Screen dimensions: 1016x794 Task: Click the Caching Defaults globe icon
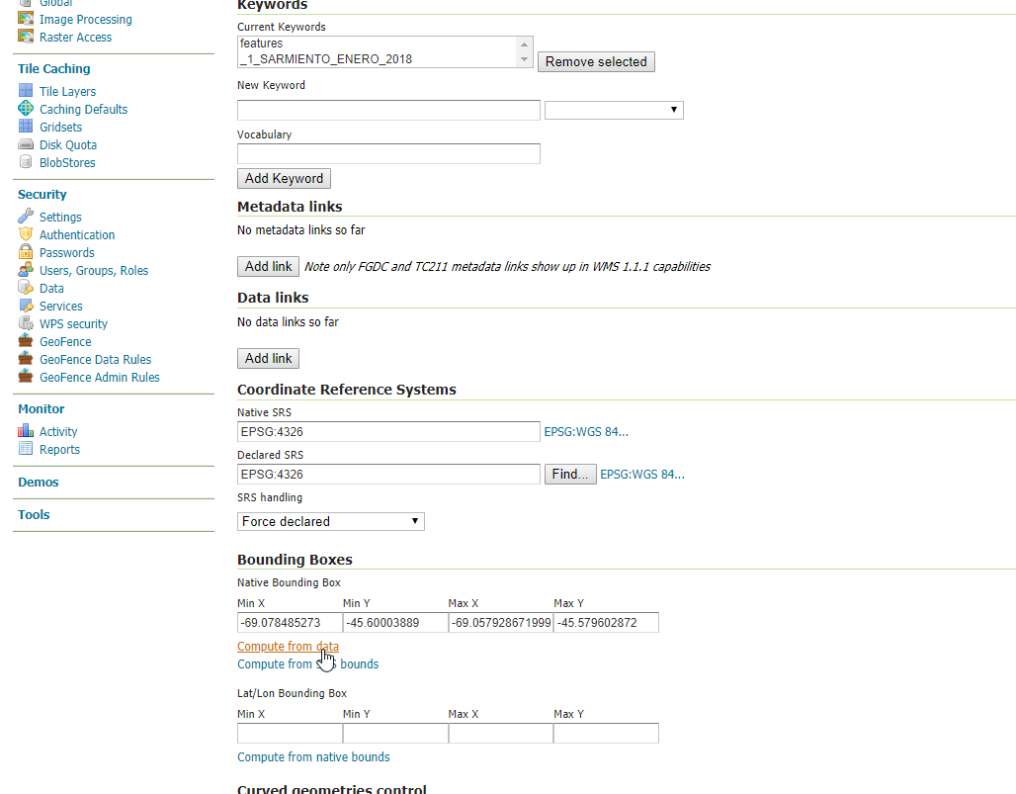pos(26,109)
